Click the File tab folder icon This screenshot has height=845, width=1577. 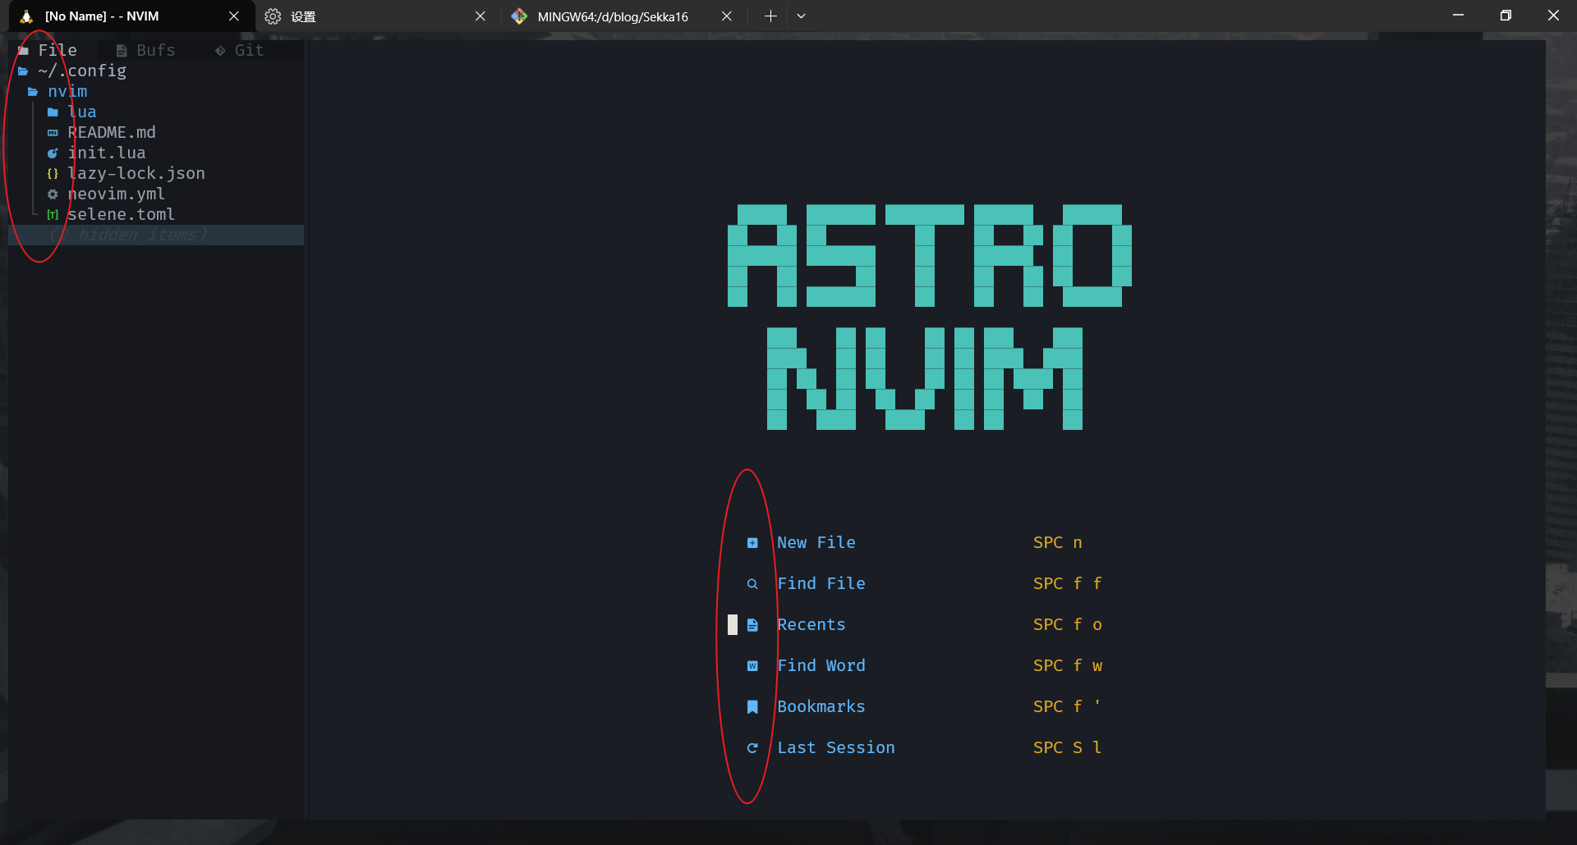[x=23, y=51]
